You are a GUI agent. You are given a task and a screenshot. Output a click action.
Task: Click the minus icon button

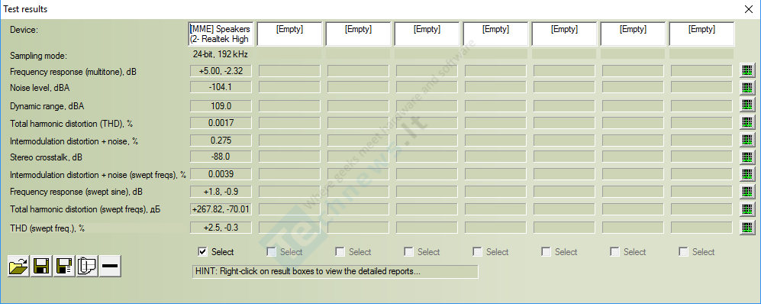click(x=110, y=266)
